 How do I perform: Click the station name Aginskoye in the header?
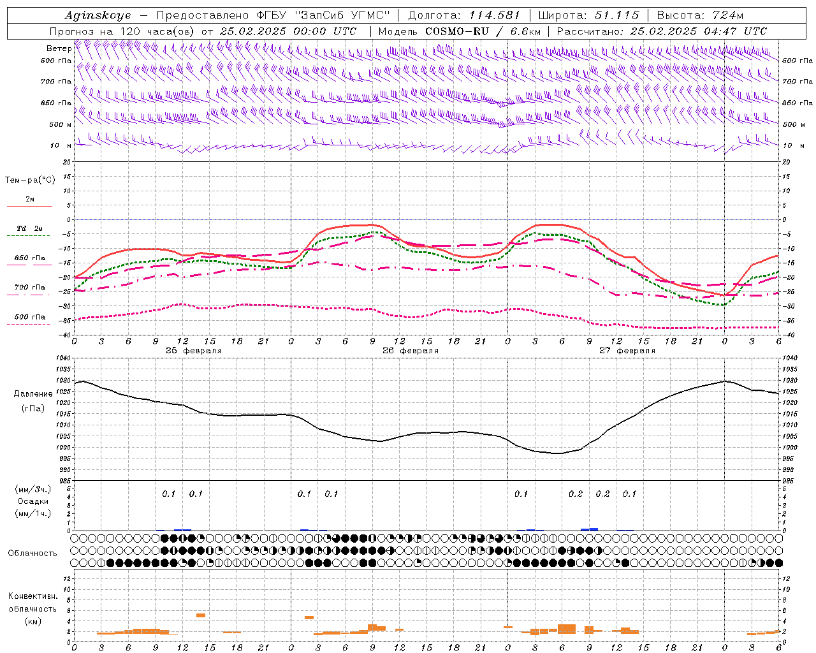point(98,15)
